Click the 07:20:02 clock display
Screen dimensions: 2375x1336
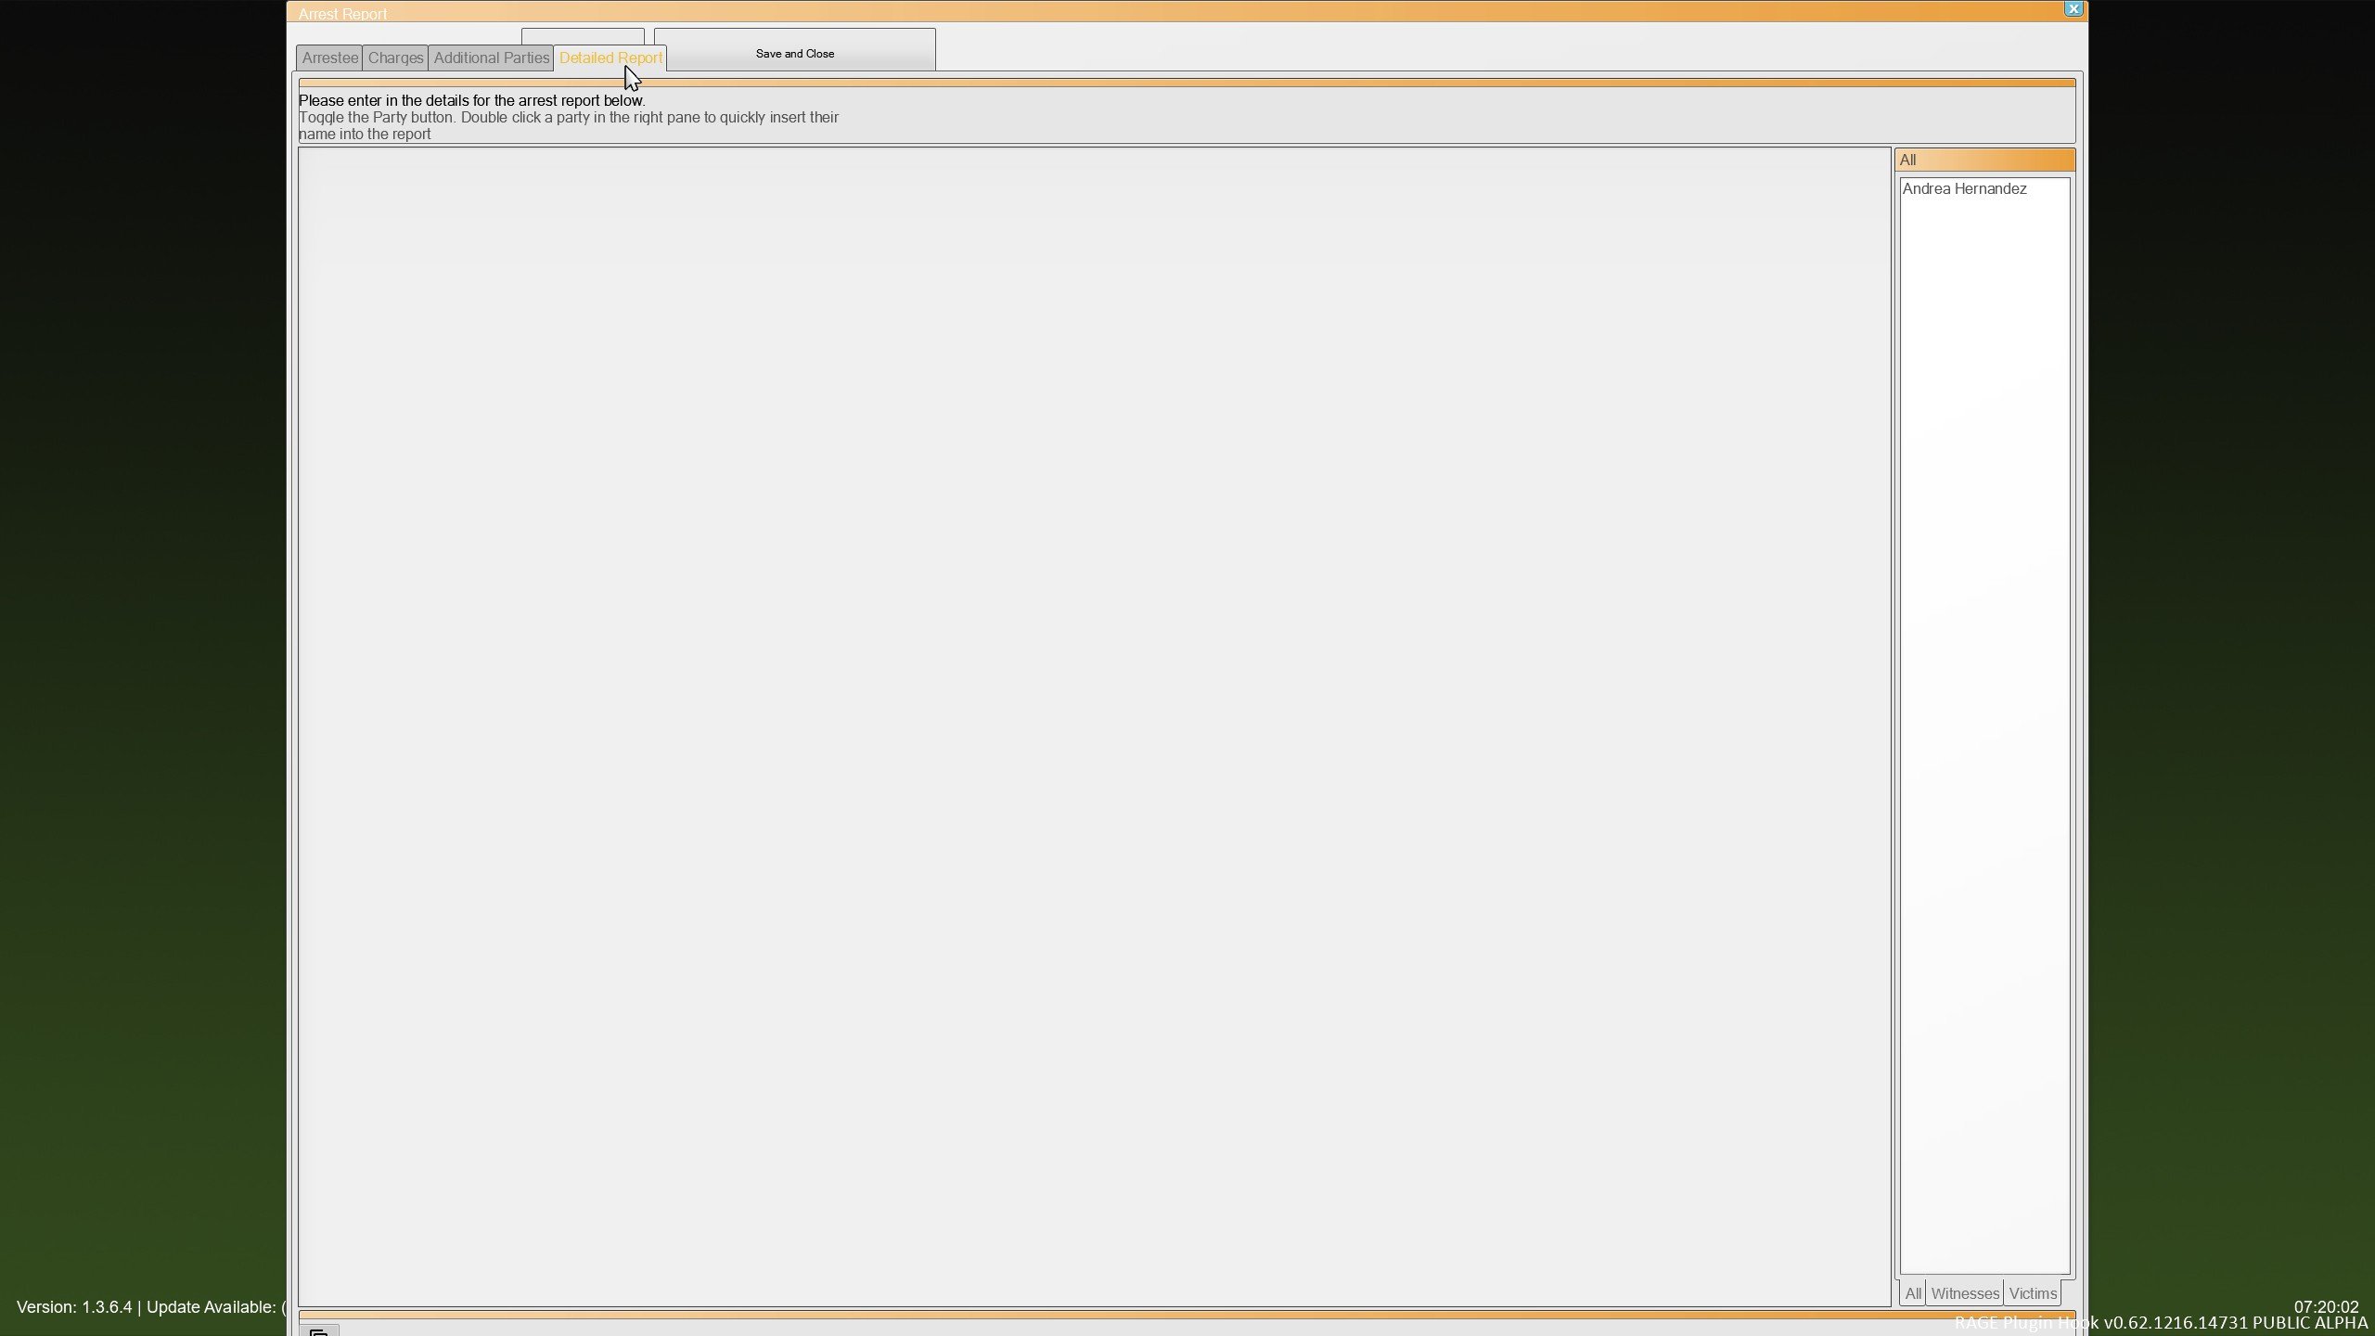coord(2325,1306)
